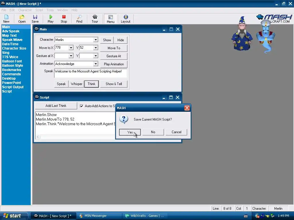
Task: Open a script with the Open toolbar icon
Action: tap(22, 19)
